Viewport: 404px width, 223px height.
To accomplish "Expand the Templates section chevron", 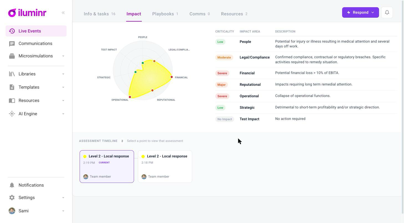I will [x=63, y=87].
